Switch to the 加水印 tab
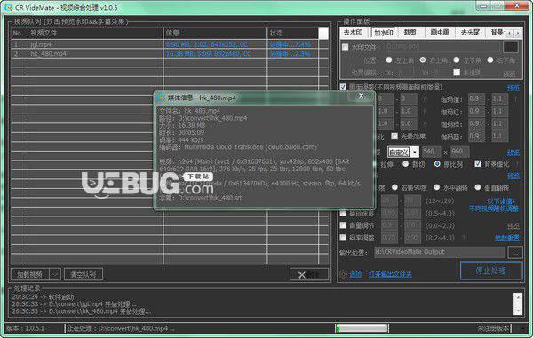The image size is (533, 338). [x=384, y=33]
